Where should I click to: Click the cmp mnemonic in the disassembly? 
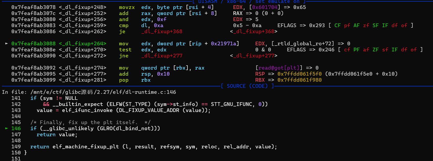[x=124, y=26]
